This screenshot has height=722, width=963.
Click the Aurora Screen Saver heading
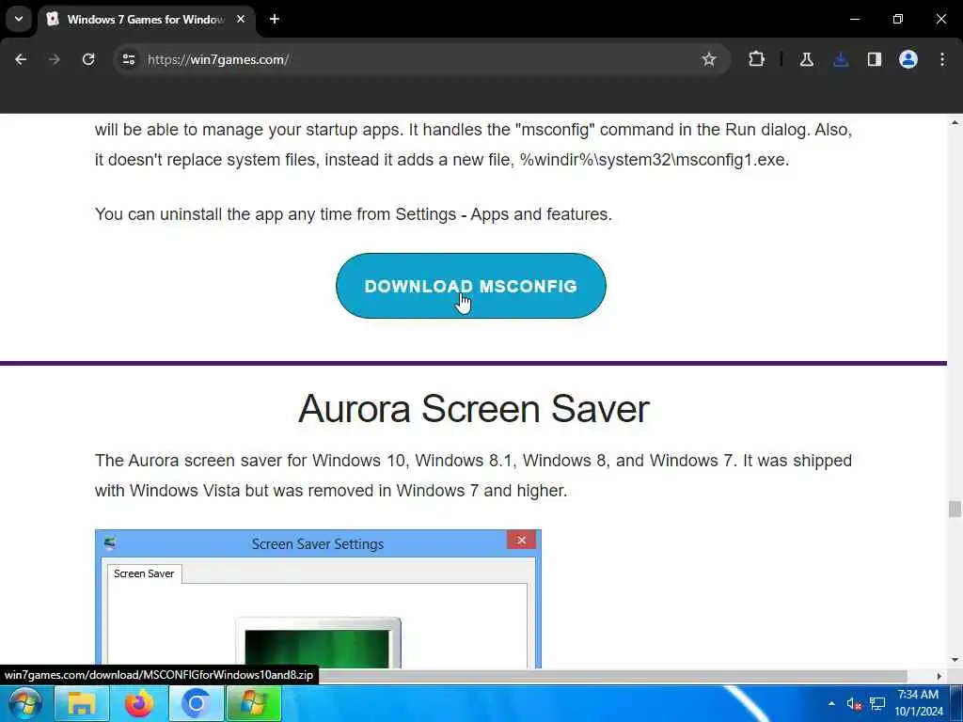[474, 409]
